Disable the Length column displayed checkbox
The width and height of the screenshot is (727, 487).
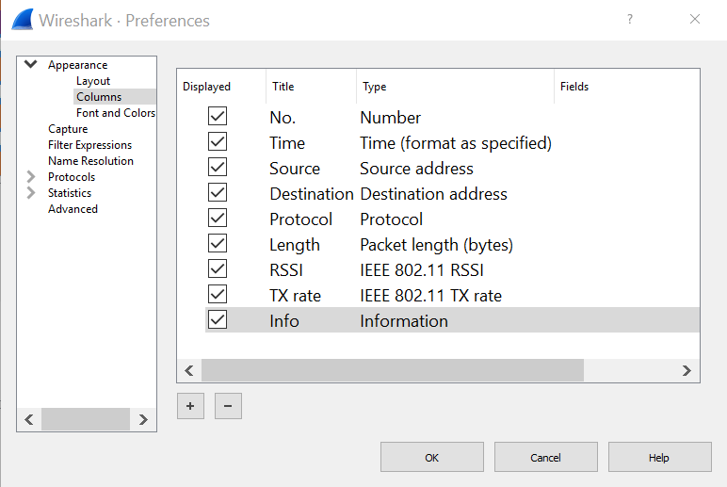(x=217, y=243)
